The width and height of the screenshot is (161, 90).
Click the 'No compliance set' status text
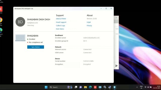(36, 42)
